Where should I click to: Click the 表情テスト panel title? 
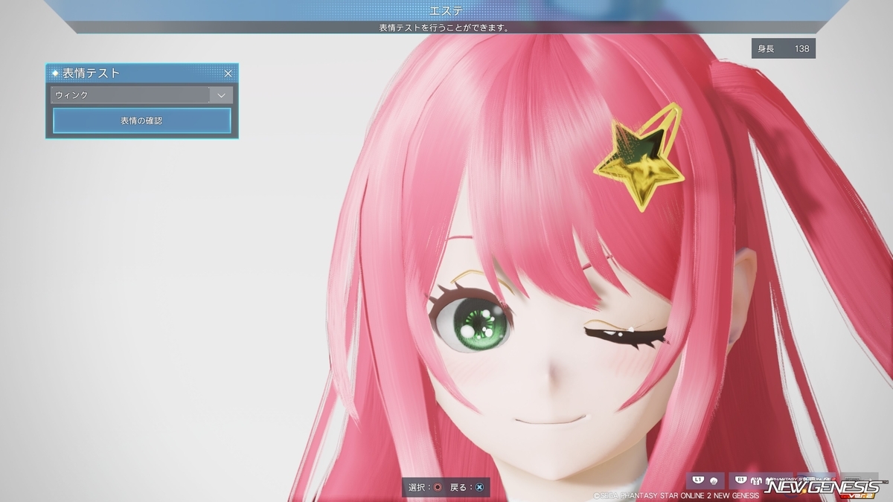(91, 73)
